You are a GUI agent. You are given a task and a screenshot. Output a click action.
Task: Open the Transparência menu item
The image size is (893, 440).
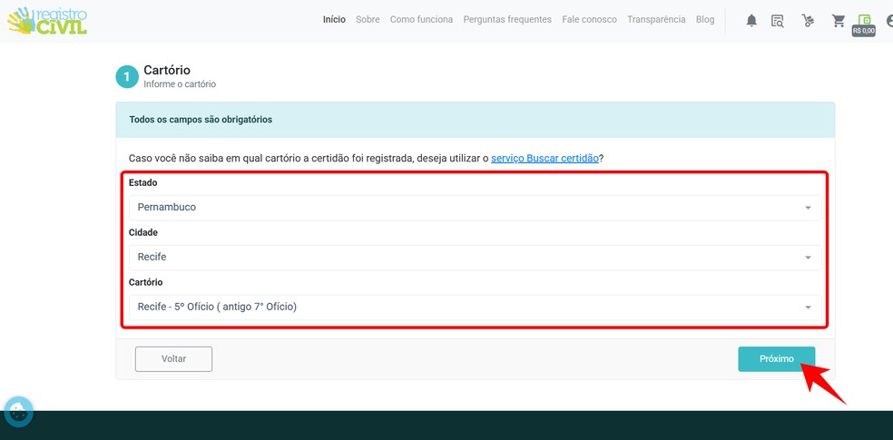(656, 19)
